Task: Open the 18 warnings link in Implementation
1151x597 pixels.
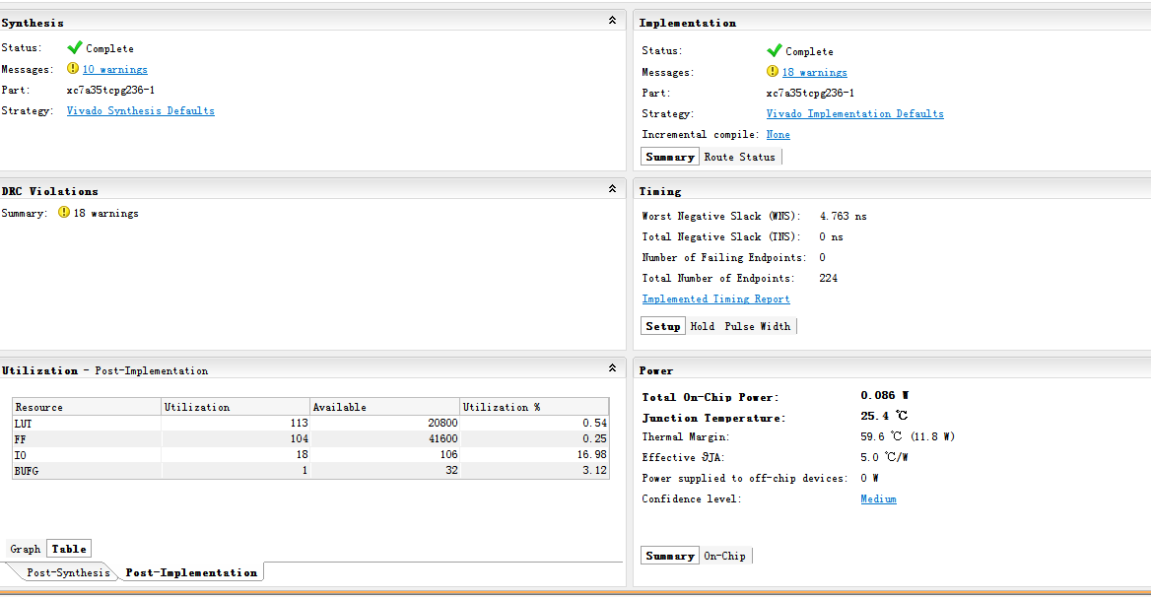Action: tap(814, 73)
